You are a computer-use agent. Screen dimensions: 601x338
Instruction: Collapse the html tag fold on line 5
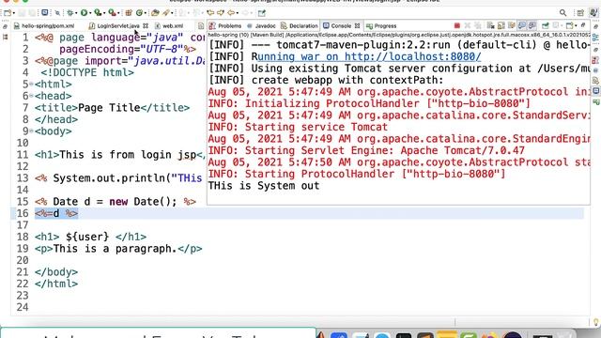pyautogui.click(x=31, y=84)
